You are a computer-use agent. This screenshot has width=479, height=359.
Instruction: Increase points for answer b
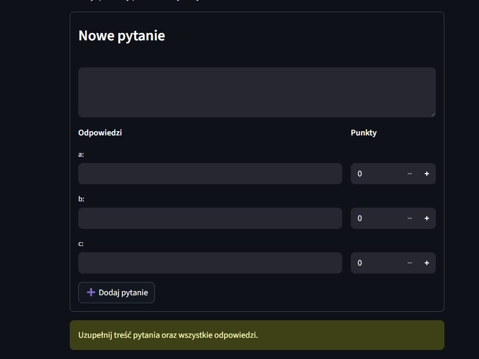[x=427, y=218]
